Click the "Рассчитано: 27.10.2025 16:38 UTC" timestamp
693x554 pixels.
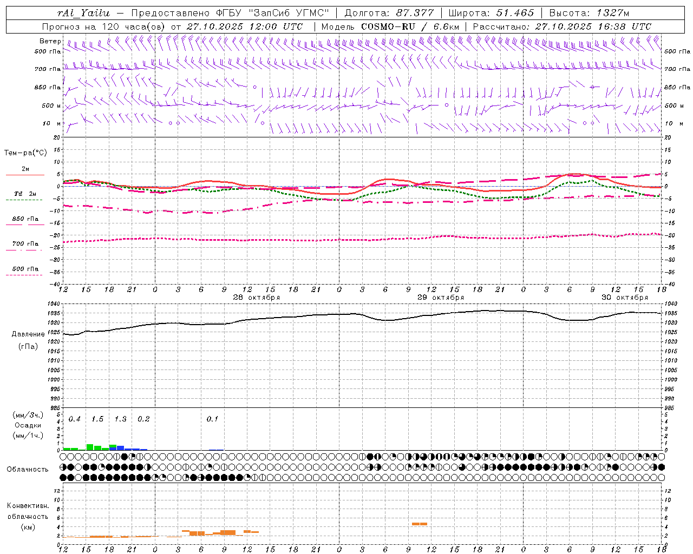coord(562,27)
